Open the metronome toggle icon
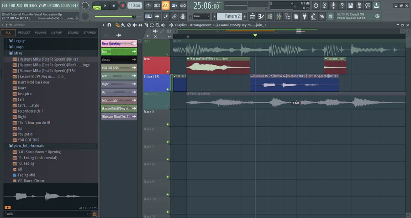This screenshot has width=411, height=218. click(x=148, y=5)
